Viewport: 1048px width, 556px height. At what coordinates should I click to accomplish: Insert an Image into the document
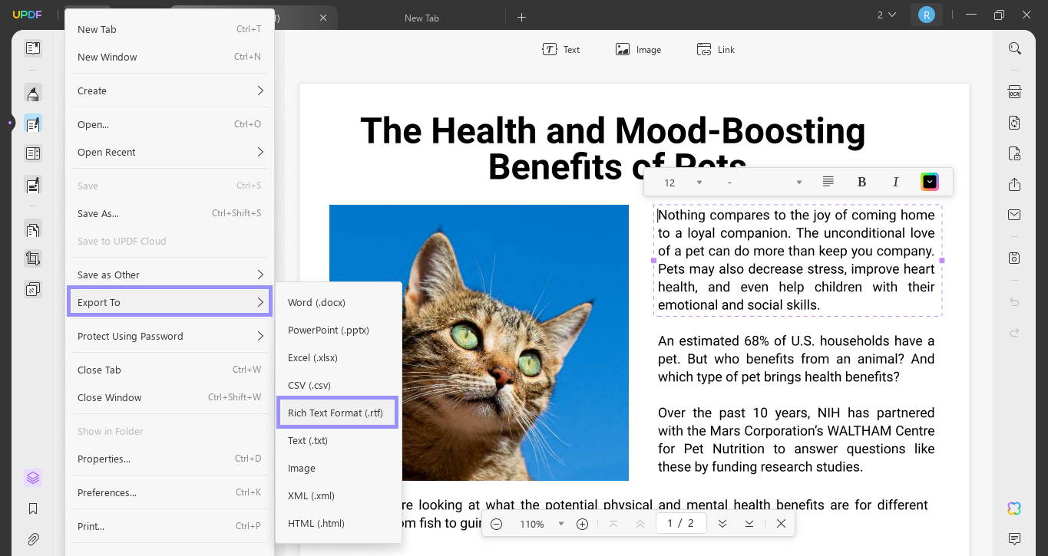coord(638,49)
